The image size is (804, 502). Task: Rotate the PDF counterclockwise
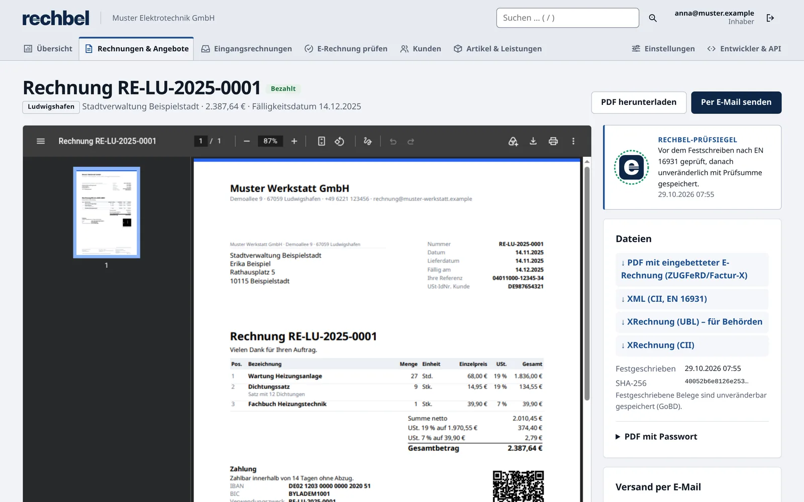click(340, 141)
